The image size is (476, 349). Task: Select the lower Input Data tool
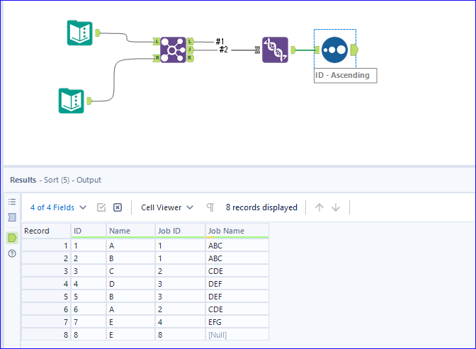[71, 101]
